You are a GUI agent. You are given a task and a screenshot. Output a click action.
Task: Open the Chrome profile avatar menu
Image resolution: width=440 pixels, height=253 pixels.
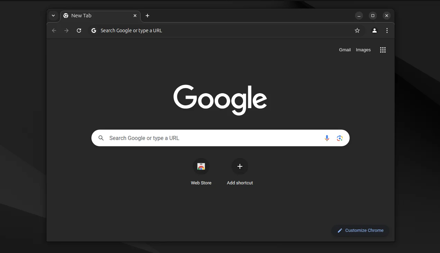(374, 30)
